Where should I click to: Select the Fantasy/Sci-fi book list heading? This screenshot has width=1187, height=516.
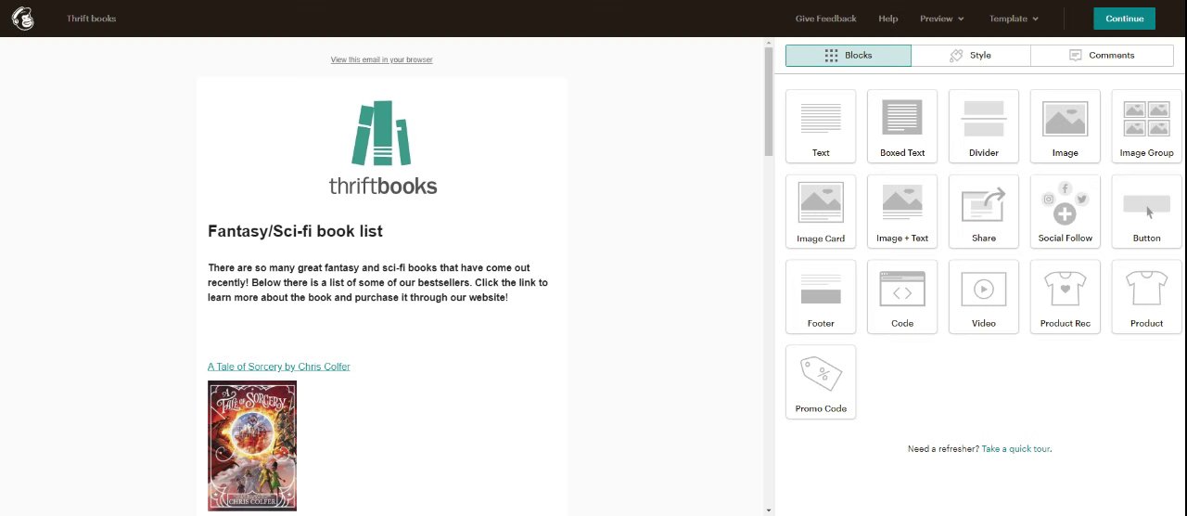pos(295,231)
